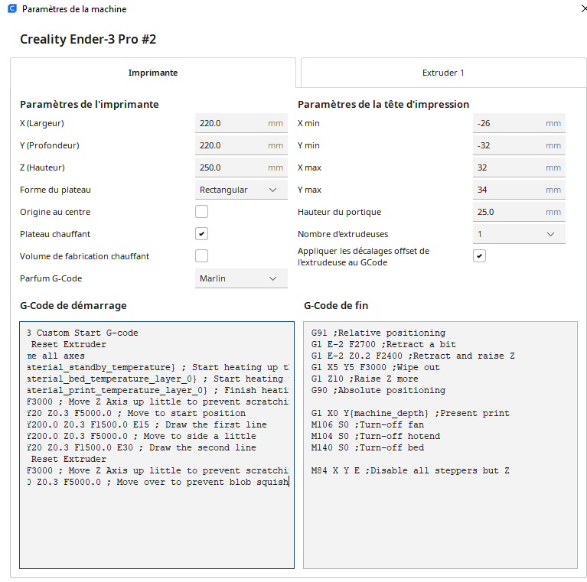Click the X min value field

click(x=519, y=123)
